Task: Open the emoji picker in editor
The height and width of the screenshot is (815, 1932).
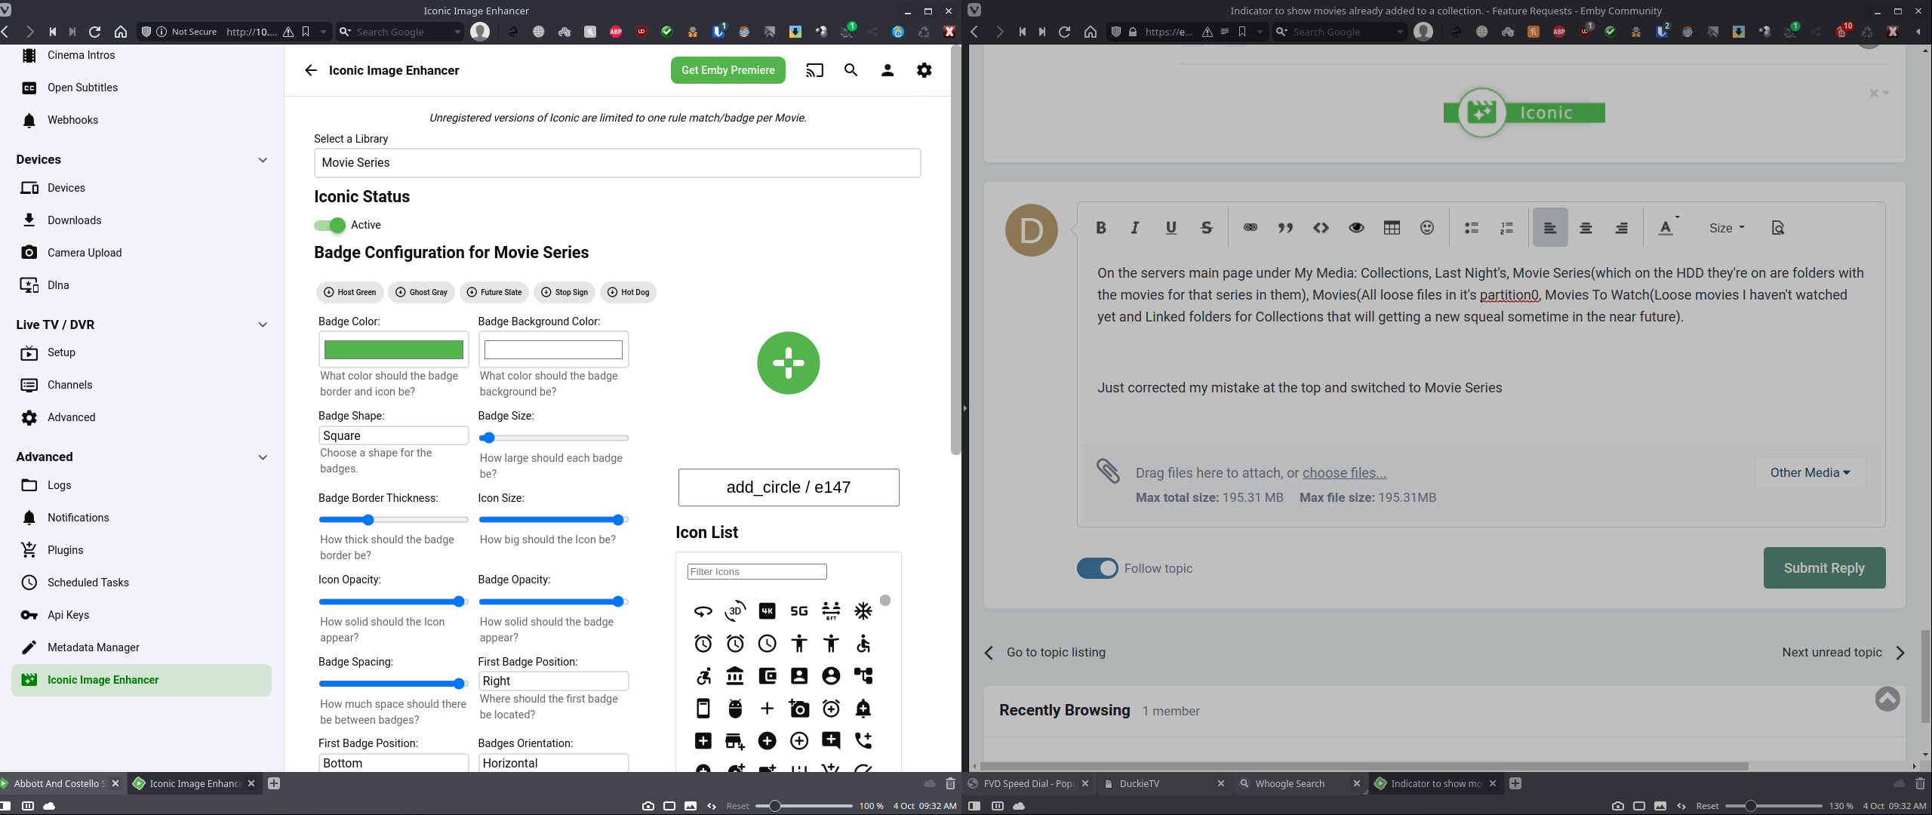Action: (1426, 228)
